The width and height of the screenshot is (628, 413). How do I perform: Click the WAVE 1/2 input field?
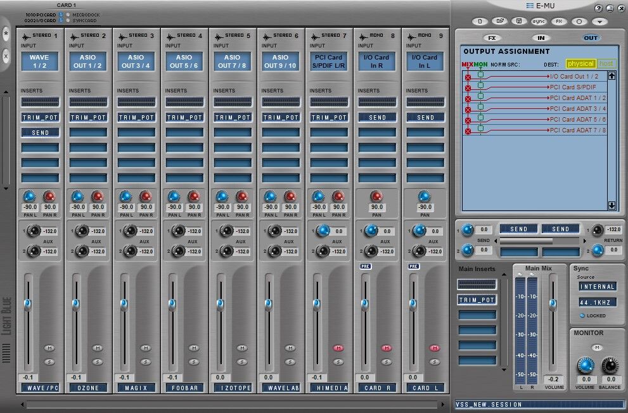pos(40,61)
